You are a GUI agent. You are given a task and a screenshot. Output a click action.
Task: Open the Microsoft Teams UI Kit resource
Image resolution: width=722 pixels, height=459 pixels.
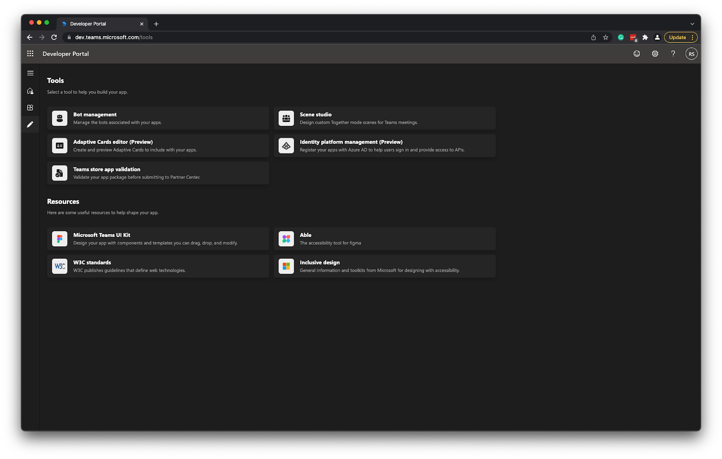(x=158, y=238)
